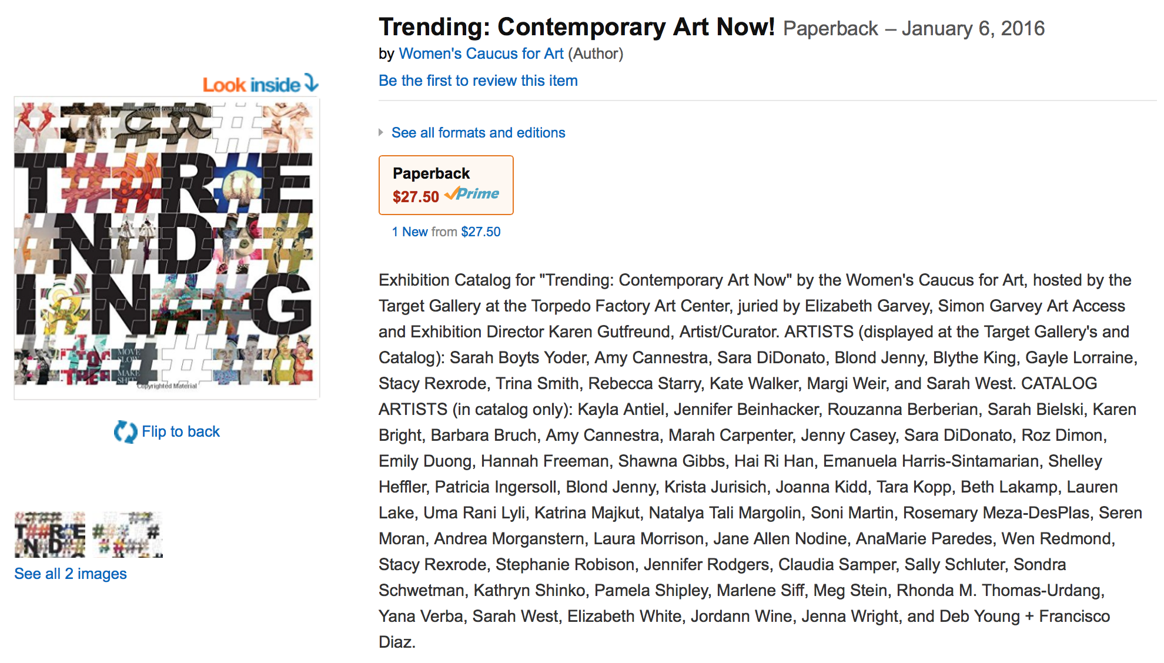Click the large Trending book cover image
This screenshot has width=1164, height=663.
[x=167, y=247]
